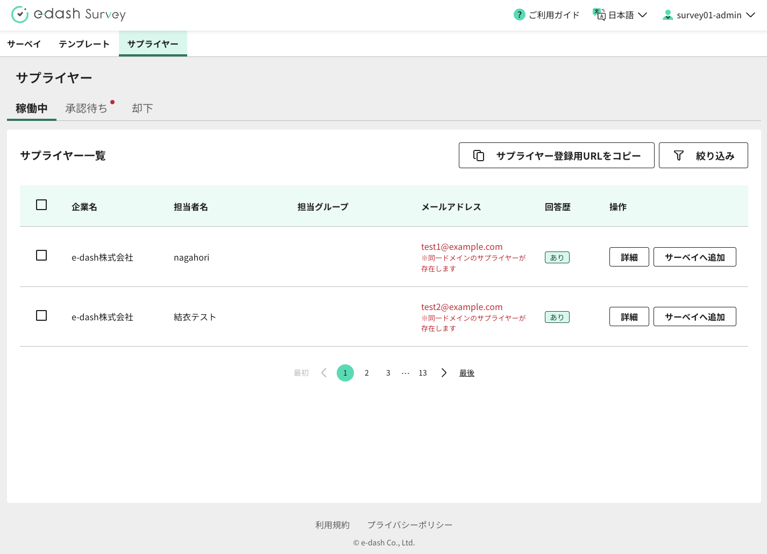767x554 pixels.
Task: Open the ご利用ガイド link
Action: click(x=547, y=15)
